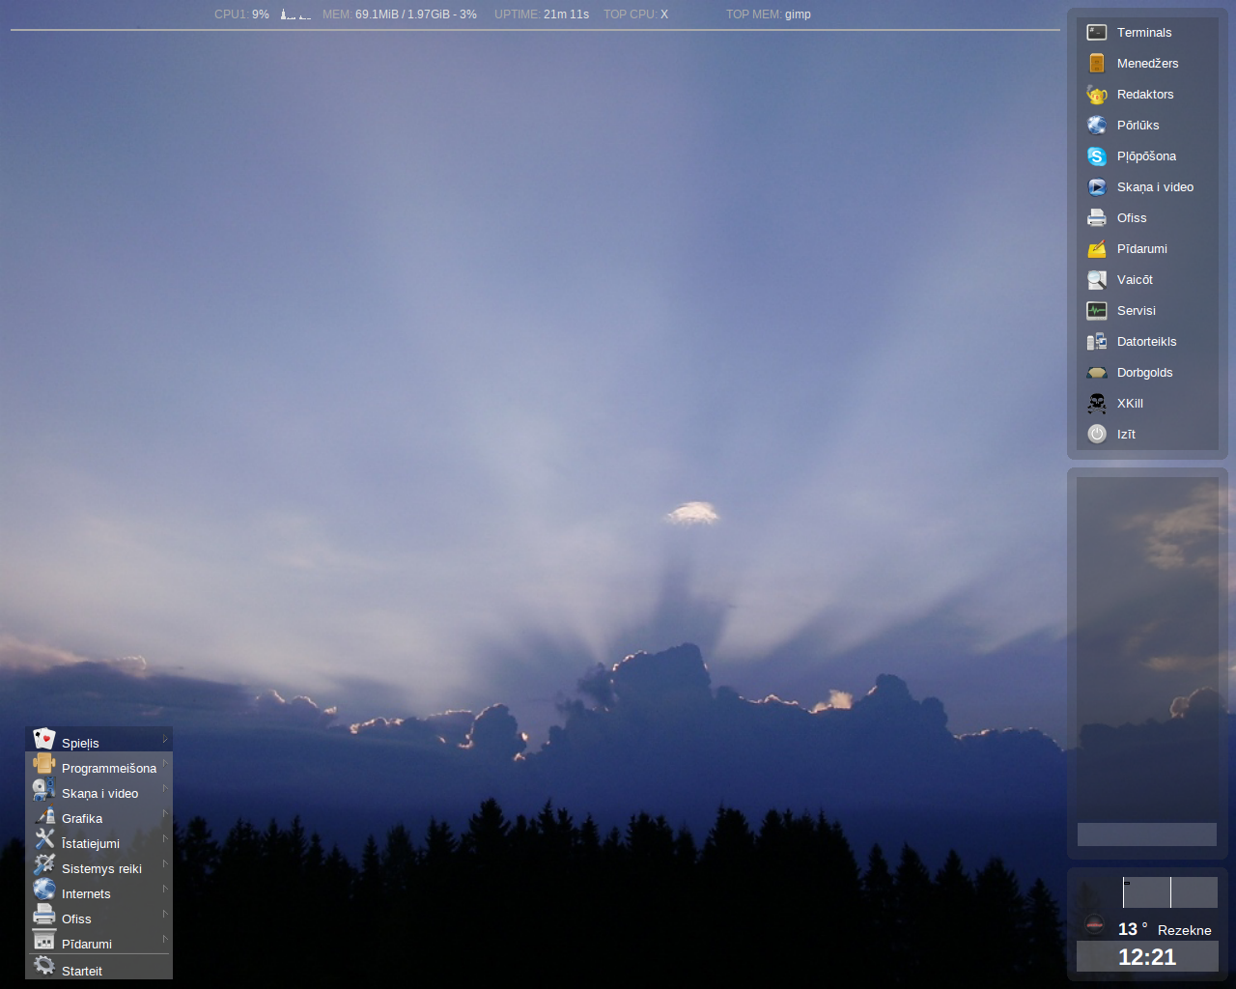1236x989 pixels.
Task: Click the 12:21 clock
Action: tap(1147, 957)
